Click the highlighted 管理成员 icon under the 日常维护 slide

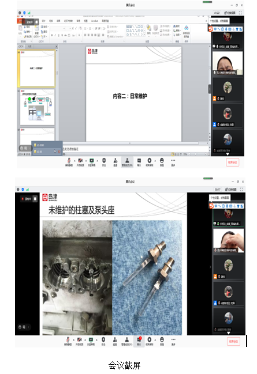(127, 162)
